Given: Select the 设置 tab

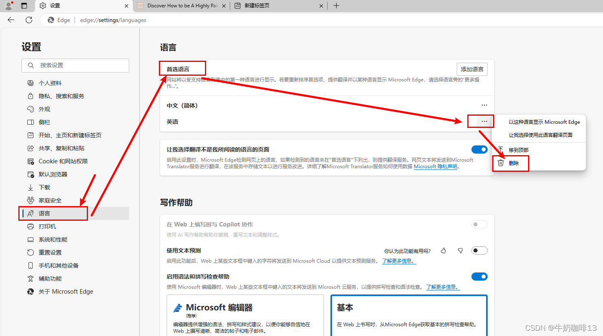Looking at the screenshot, I should (84, 6).
